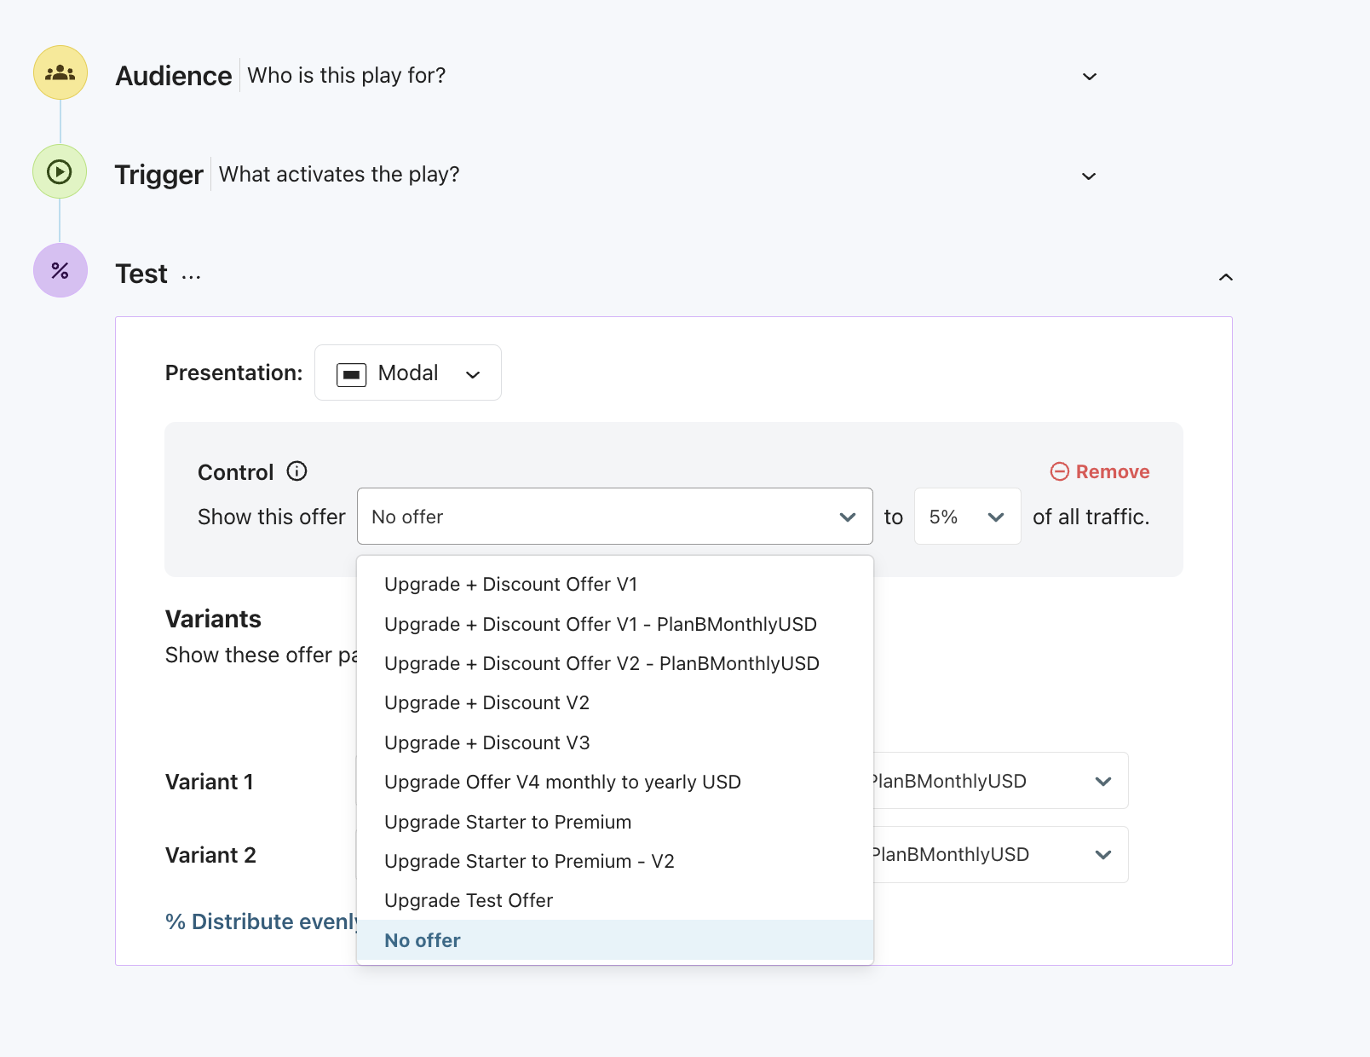
Task: Click the Test percent icon
Action: click(60, 271)
